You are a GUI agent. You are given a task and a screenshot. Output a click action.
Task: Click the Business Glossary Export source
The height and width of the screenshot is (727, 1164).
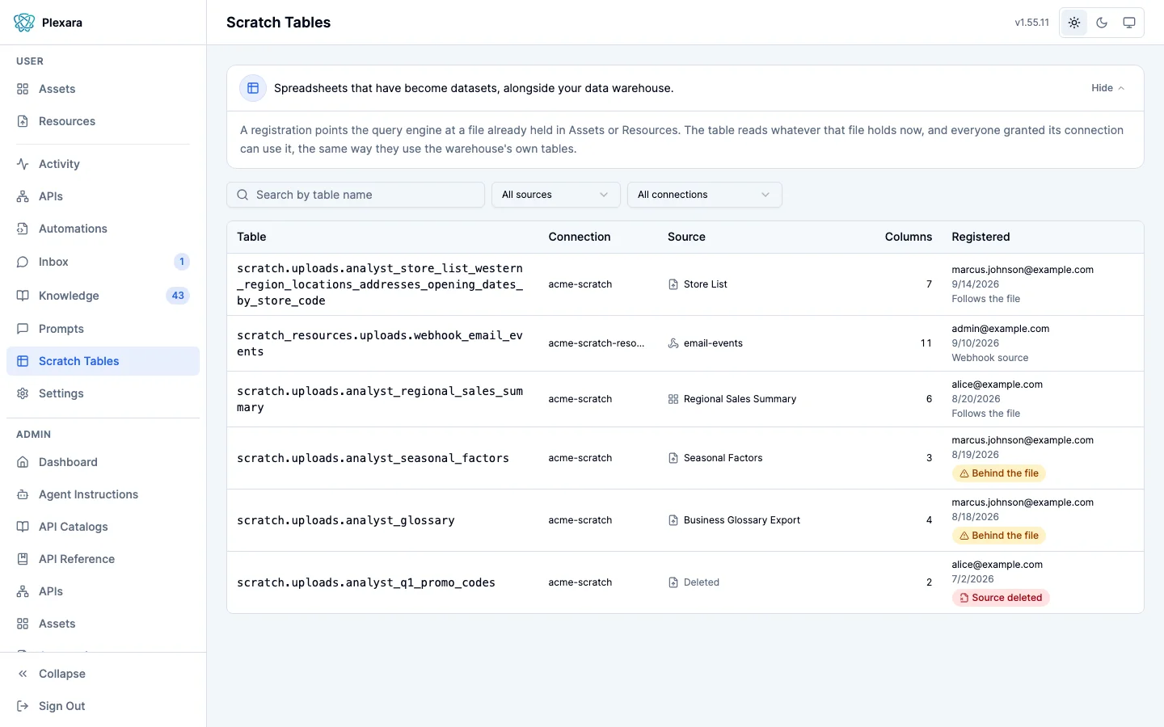coord(734,520)
